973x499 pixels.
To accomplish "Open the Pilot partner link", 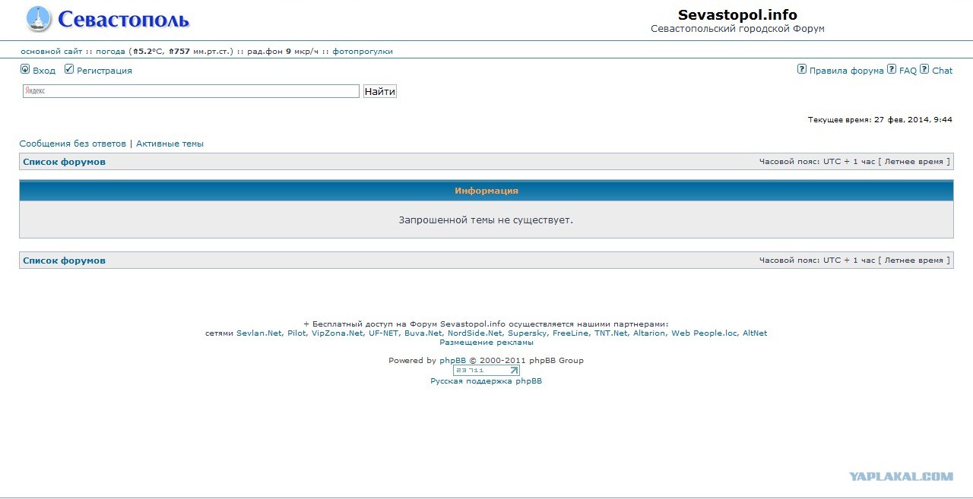I will 296,333.
